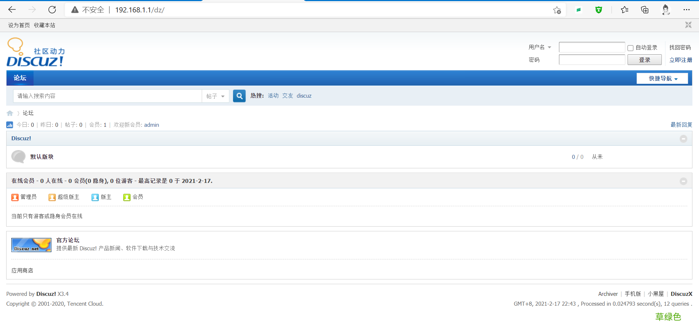699x329 pixels.
Task: Click the search input field
Action: pyautogui.click(x=108, y=96)
